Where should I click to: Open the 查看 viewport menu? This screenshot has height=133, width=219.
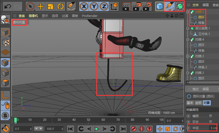click(x=22, y=16)
